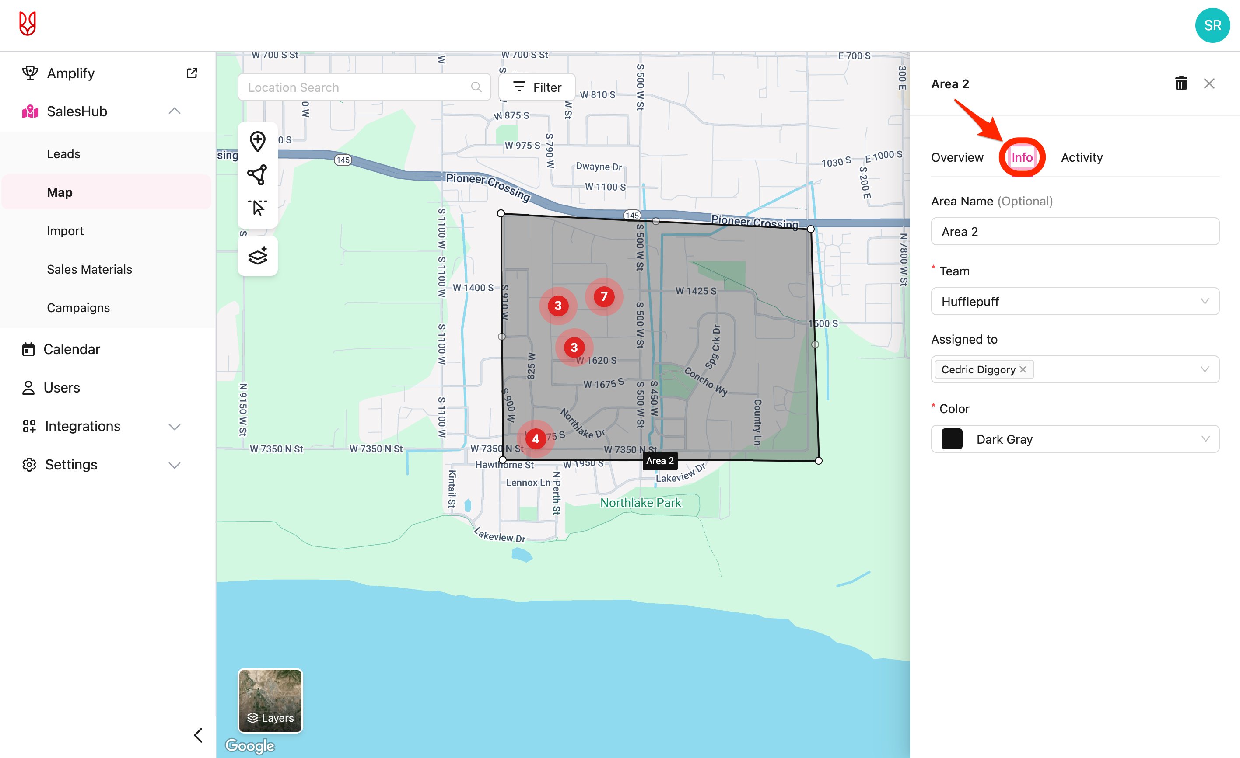Open the Leads page link
The image size is (1240, 758).
[63, 154]
